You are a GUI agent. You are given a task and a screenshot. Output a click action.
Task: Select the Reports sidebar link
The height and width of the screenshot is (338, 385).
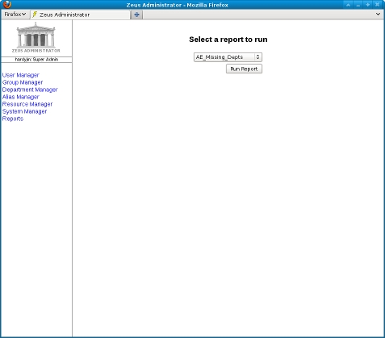(x=13, y=119)
